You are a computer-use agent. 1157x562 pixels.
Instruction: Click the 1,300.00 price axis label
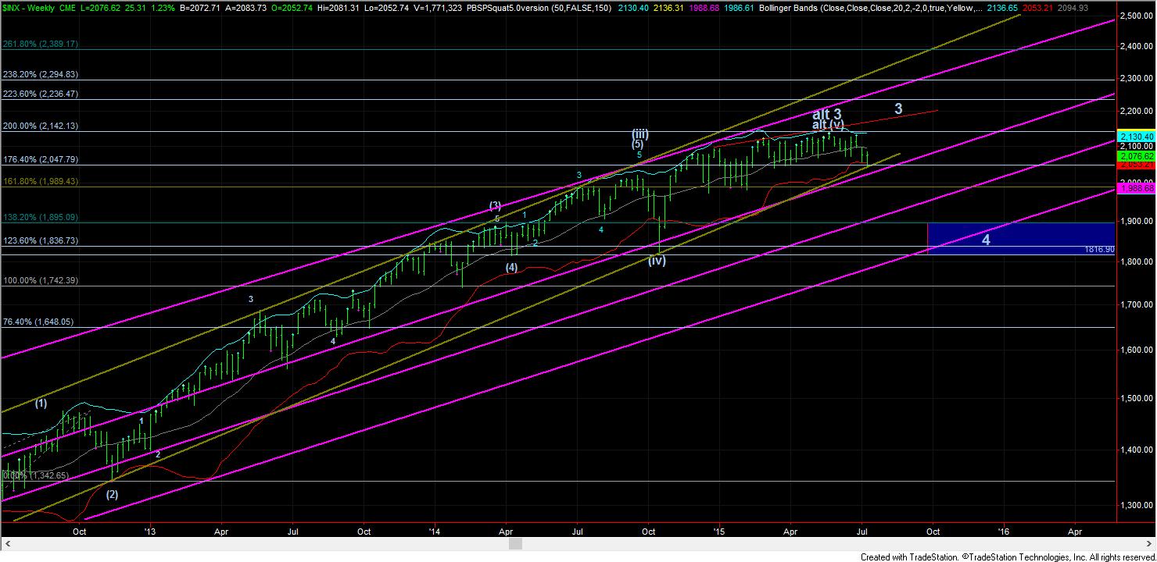[1136, 505]
